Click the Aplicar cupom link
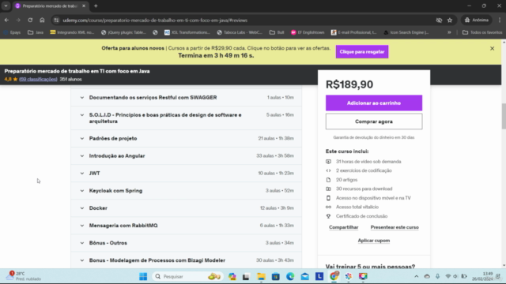506x284 pixels. 374,240
